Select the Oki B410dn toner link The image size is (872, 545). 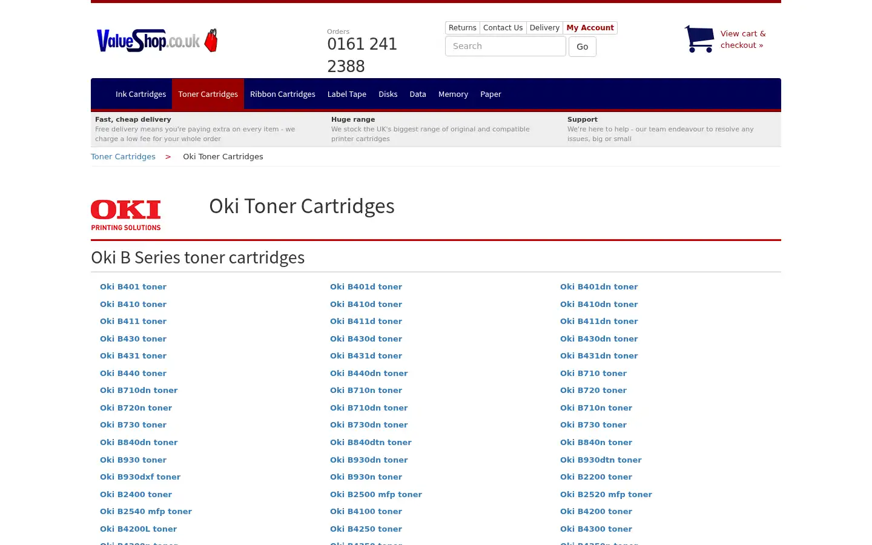[599, 304]
